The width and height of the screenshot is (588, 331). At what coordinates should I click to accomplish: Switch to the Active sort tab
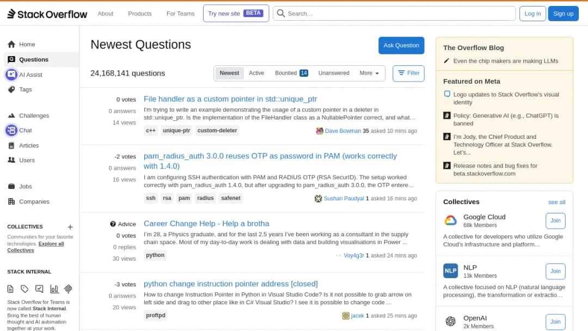click(x=256, y=73)
